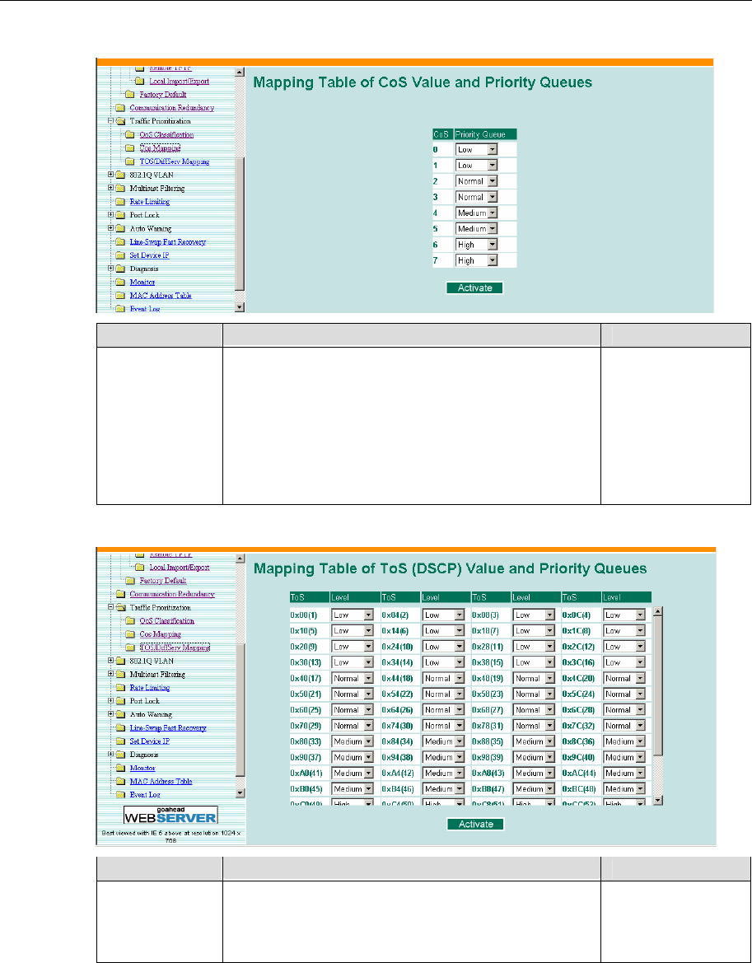Screen dimensions: 752x963
Task: Set CoS 0 priority queue dropdown
Action: tap(476, 150)
